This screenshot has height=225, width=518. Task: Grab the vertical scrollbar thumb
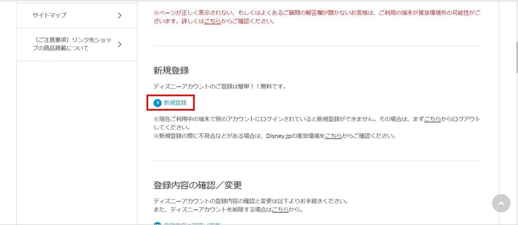(516, 58)
